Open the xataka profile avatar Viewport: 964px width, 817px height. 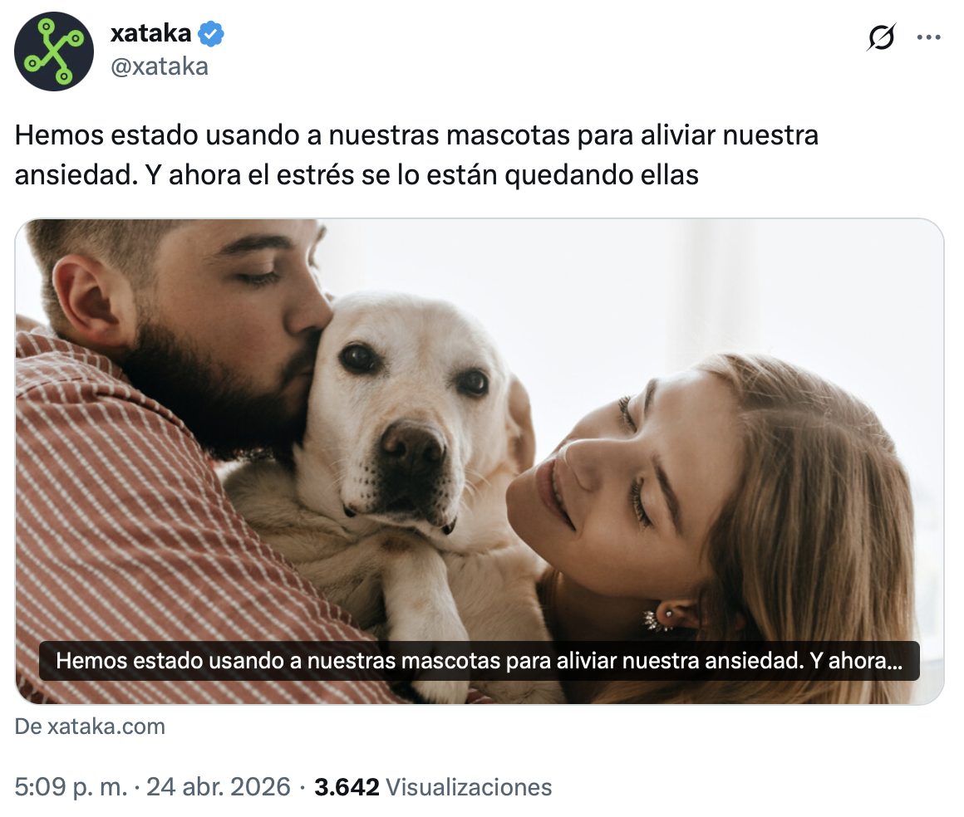pos(54,51)
